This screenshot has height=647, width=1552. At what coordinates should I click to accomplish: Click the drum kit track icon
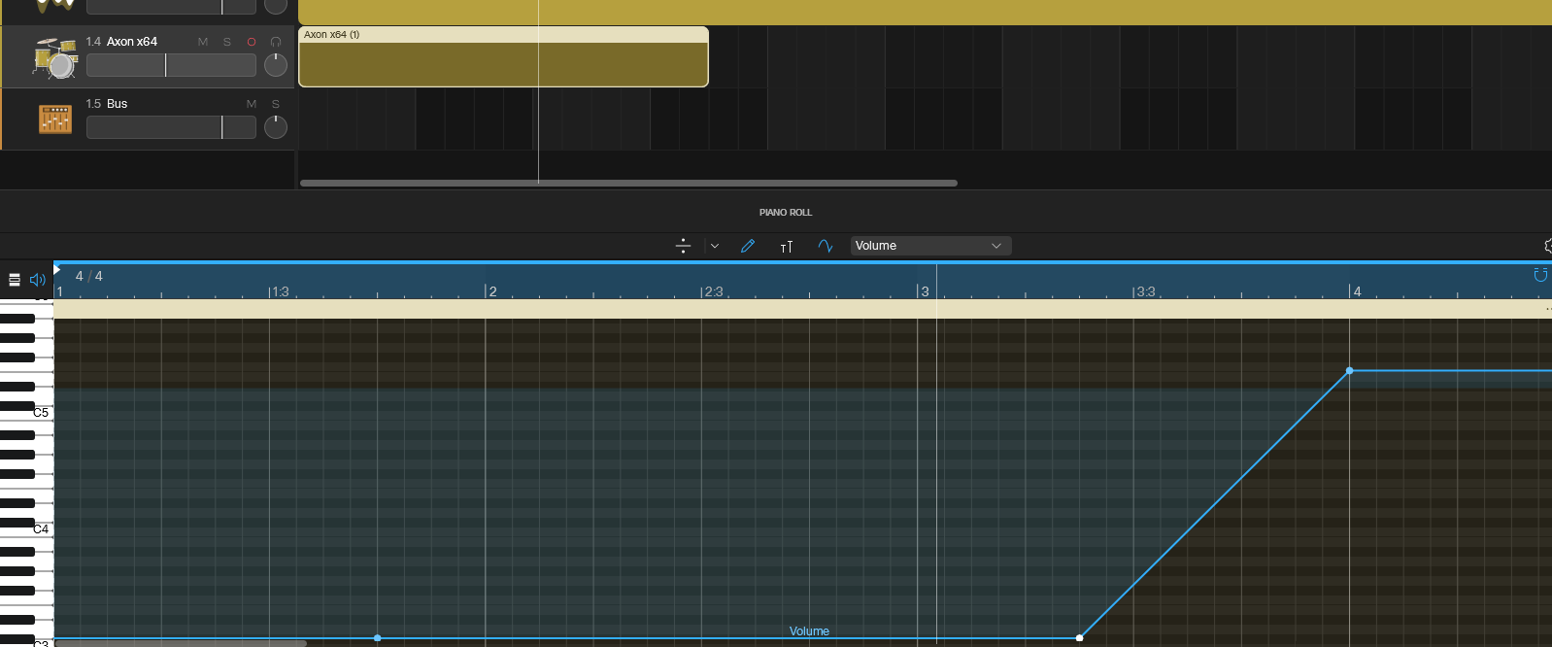pos(55,57)
